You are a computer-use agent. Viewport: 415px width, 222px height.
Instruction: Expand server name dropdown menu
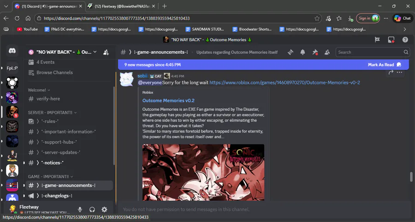click(95, 52)
